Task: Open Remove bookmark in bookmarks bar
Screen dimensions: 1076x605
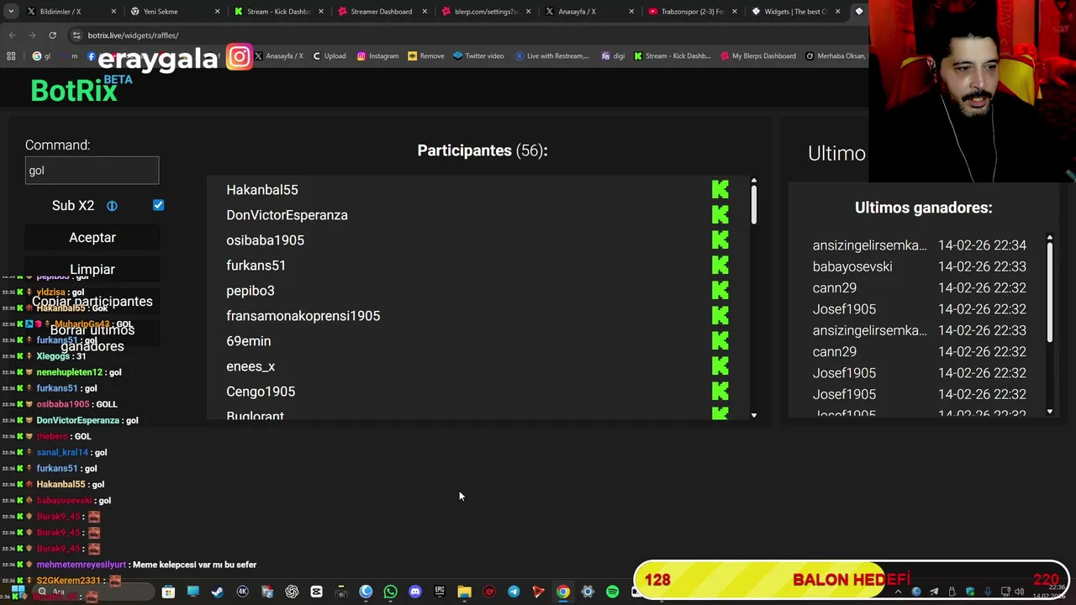Action: click(x=426, y=56)
